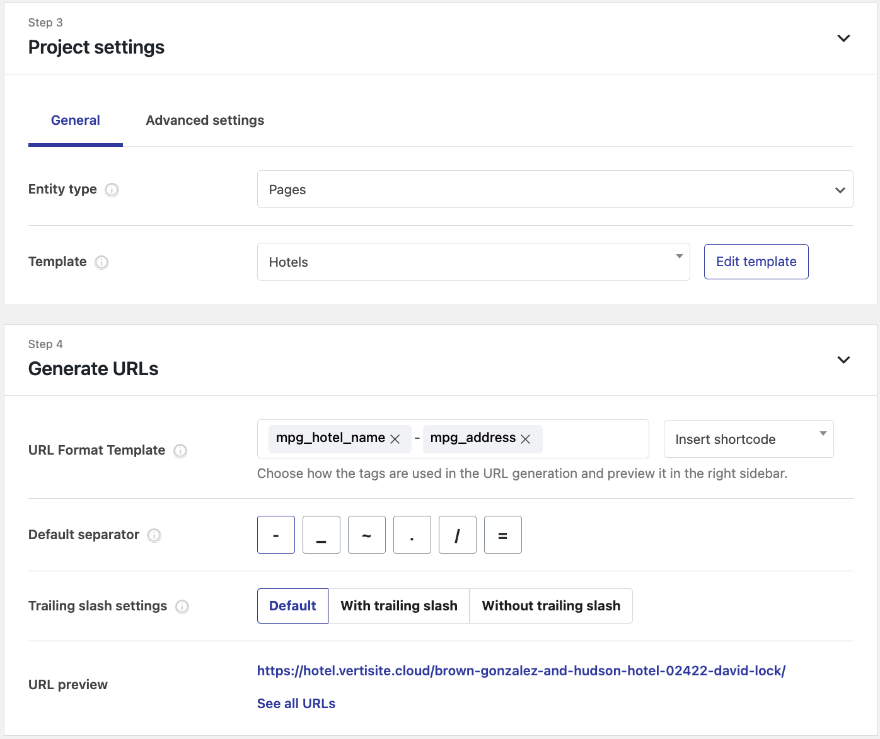The image size is (880, 739).
Task: Click info icon beside Template label
Action: pyautogui.click(x=101, y=262)
